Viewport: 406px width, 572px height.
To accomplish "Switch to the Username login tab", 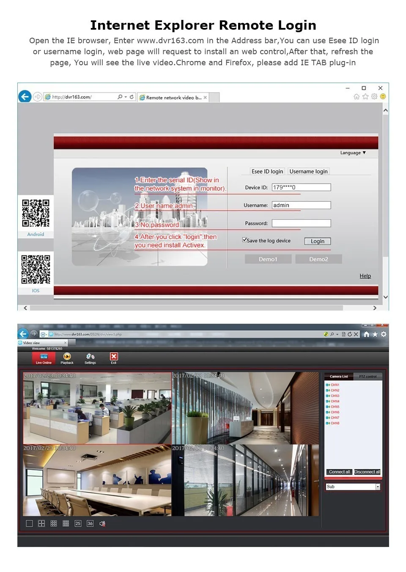I will pos(308,172).
